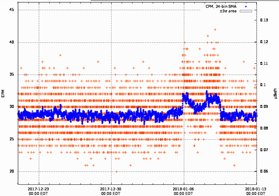
Task: Click the ±3σ area legend box
Action: [246, 11]
